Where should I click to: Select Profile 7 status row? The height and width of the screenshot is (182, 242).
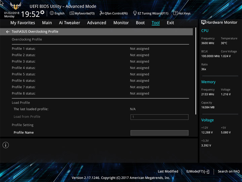[100, 87]
